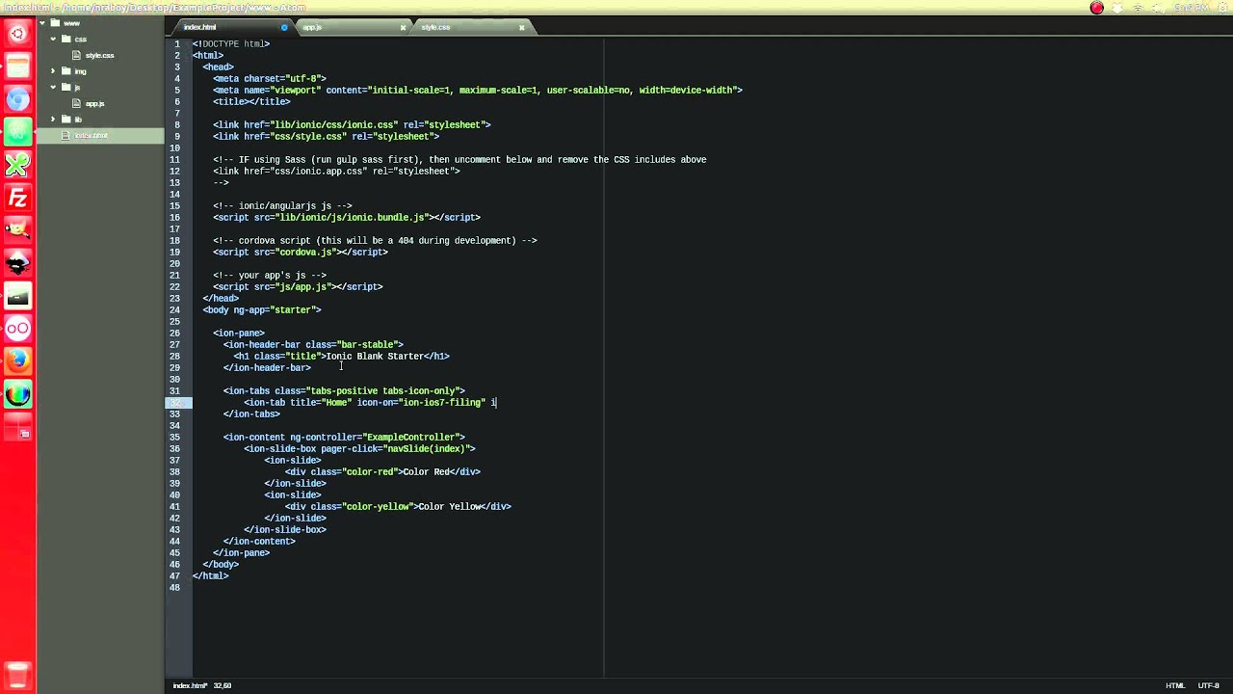Collapse the www folder in the tree
This screenshot has width=1233, height=694.
pyautogui.click(x=42, y=23)
